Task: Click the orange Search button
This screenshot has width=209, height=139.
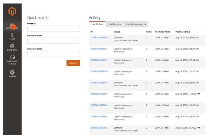Action: [73, 63]
